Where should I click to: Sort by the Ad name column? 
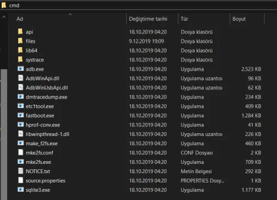(x=20, y=19)
